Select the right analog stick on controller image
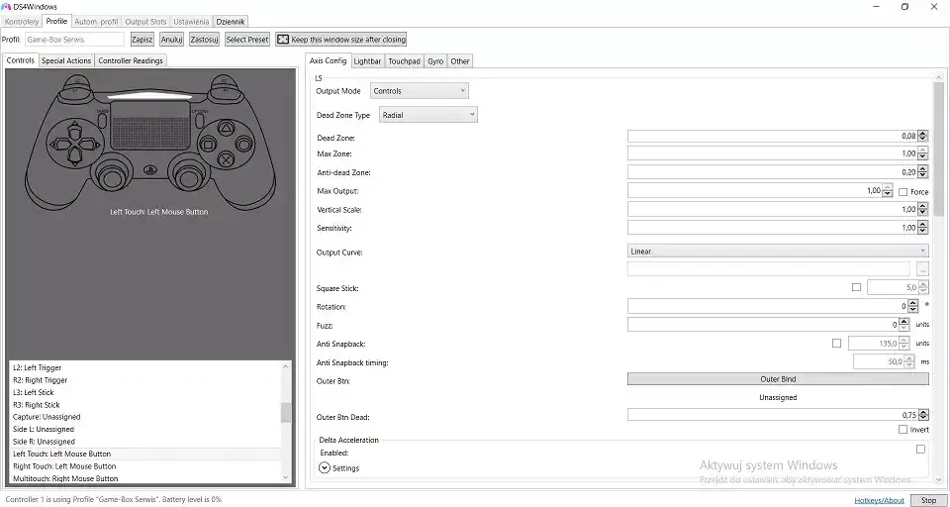The width and height of the screenshot is (950, 507). point(188,177)
